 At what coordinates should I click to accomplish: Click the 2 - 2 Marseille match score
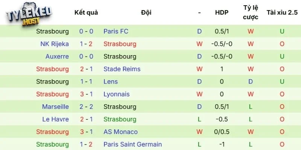click(86, 106)
